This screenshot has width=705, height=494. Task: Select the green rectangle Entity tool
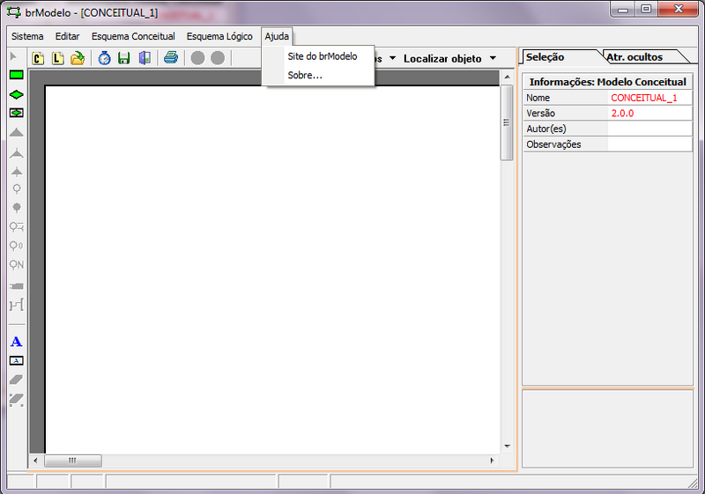coord(16,75)
